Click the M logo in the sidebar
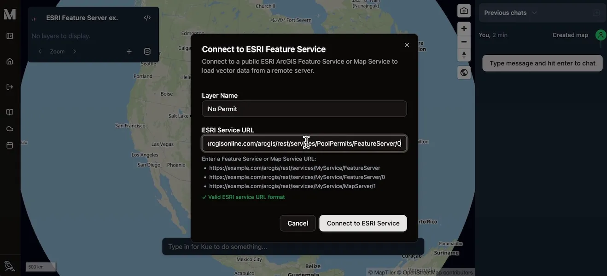 [x=10, y=14]
